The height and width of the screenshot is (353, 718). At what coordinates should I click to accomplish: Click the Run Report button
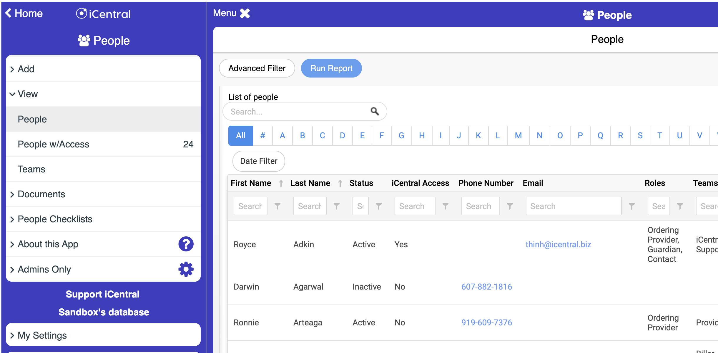pos(331,68)
